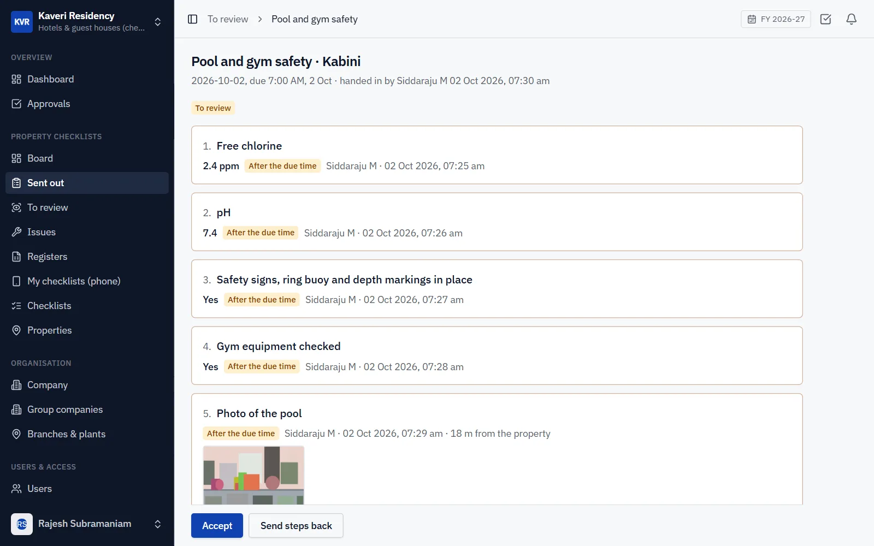Click Siddaraju M 07:27 am timestamp
Image resolution: width=874 pixels, height=546 pixels.
(385, 300)
